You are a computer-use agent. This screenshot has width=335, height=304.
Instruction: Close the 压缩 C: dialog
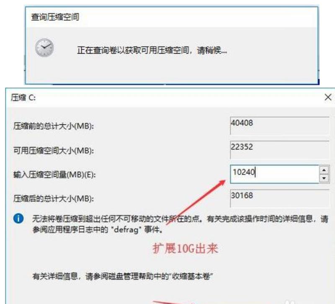(x=328, y=97)
